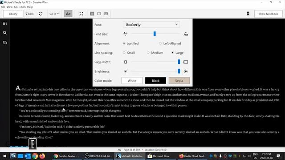This screenshot has width=285, height=160.
Task: Open Outlook from the taskbar
Action: tap(28, 156)
